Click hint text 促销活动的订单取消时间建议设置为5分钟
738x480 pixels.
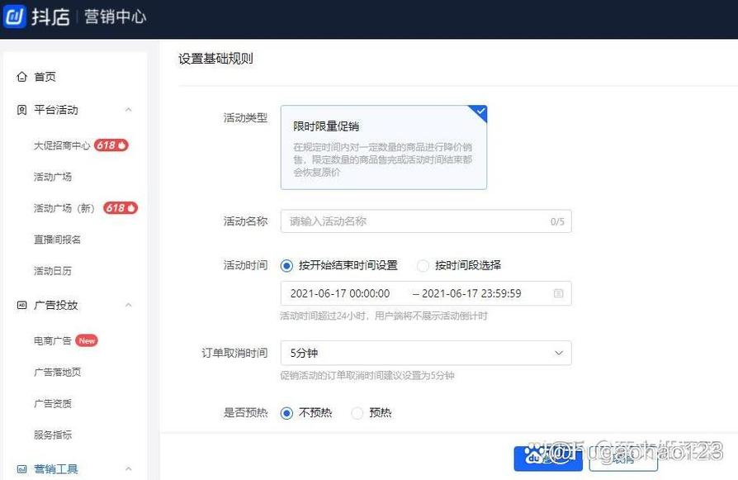point(367,375)
